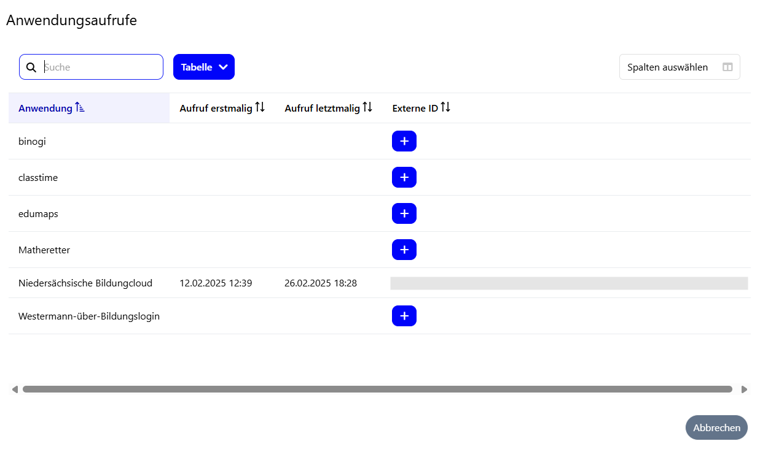Click the magnifier search icon
Image resolution: width=760 pixels, height=452 pixels.
(x=31, y=67)
